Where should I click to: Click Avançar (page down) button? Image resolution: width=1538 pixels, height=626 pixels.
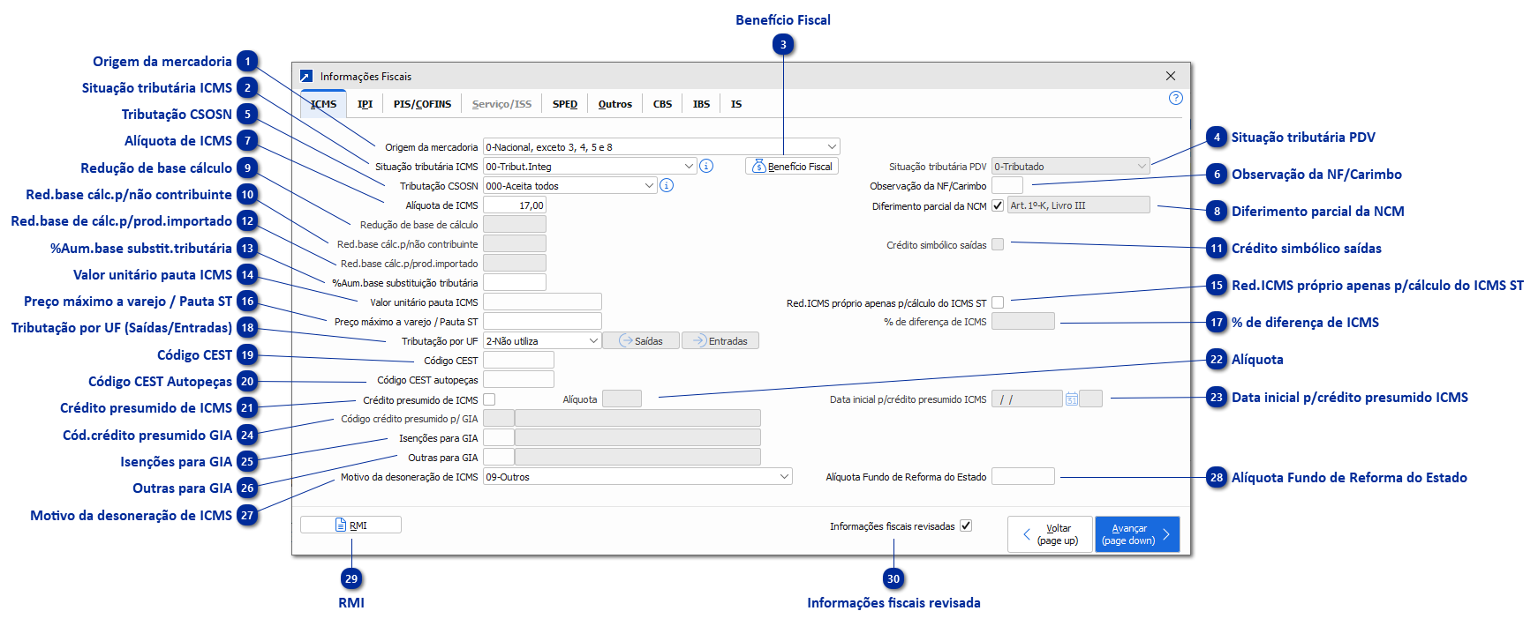point(1137,534)
